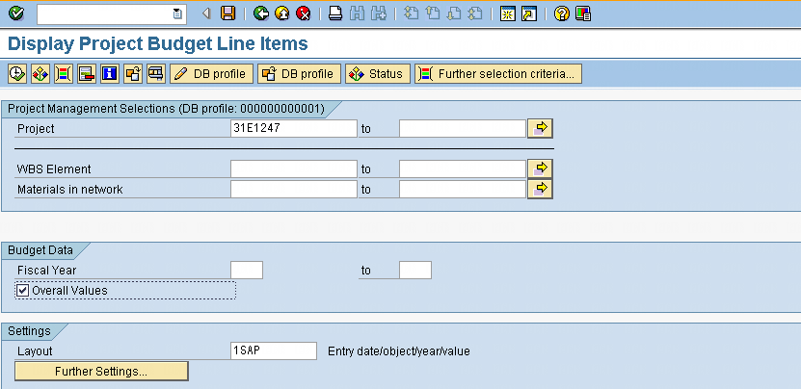Click the Create New Session icon

tap(507, 13)
